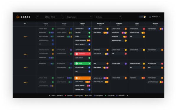Open Operator Rounds in Unit 2 Sunday
Viewport: 177px width, 111px height.
pyautogui.click(x=46, y=50)
